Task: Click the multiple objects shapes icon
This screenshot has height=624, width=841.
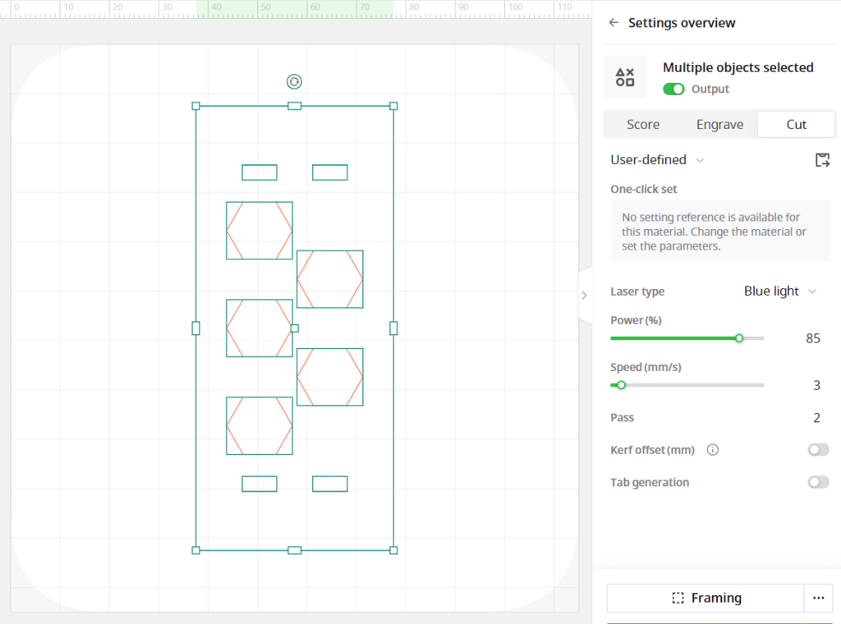Action: tap(625, 77)
